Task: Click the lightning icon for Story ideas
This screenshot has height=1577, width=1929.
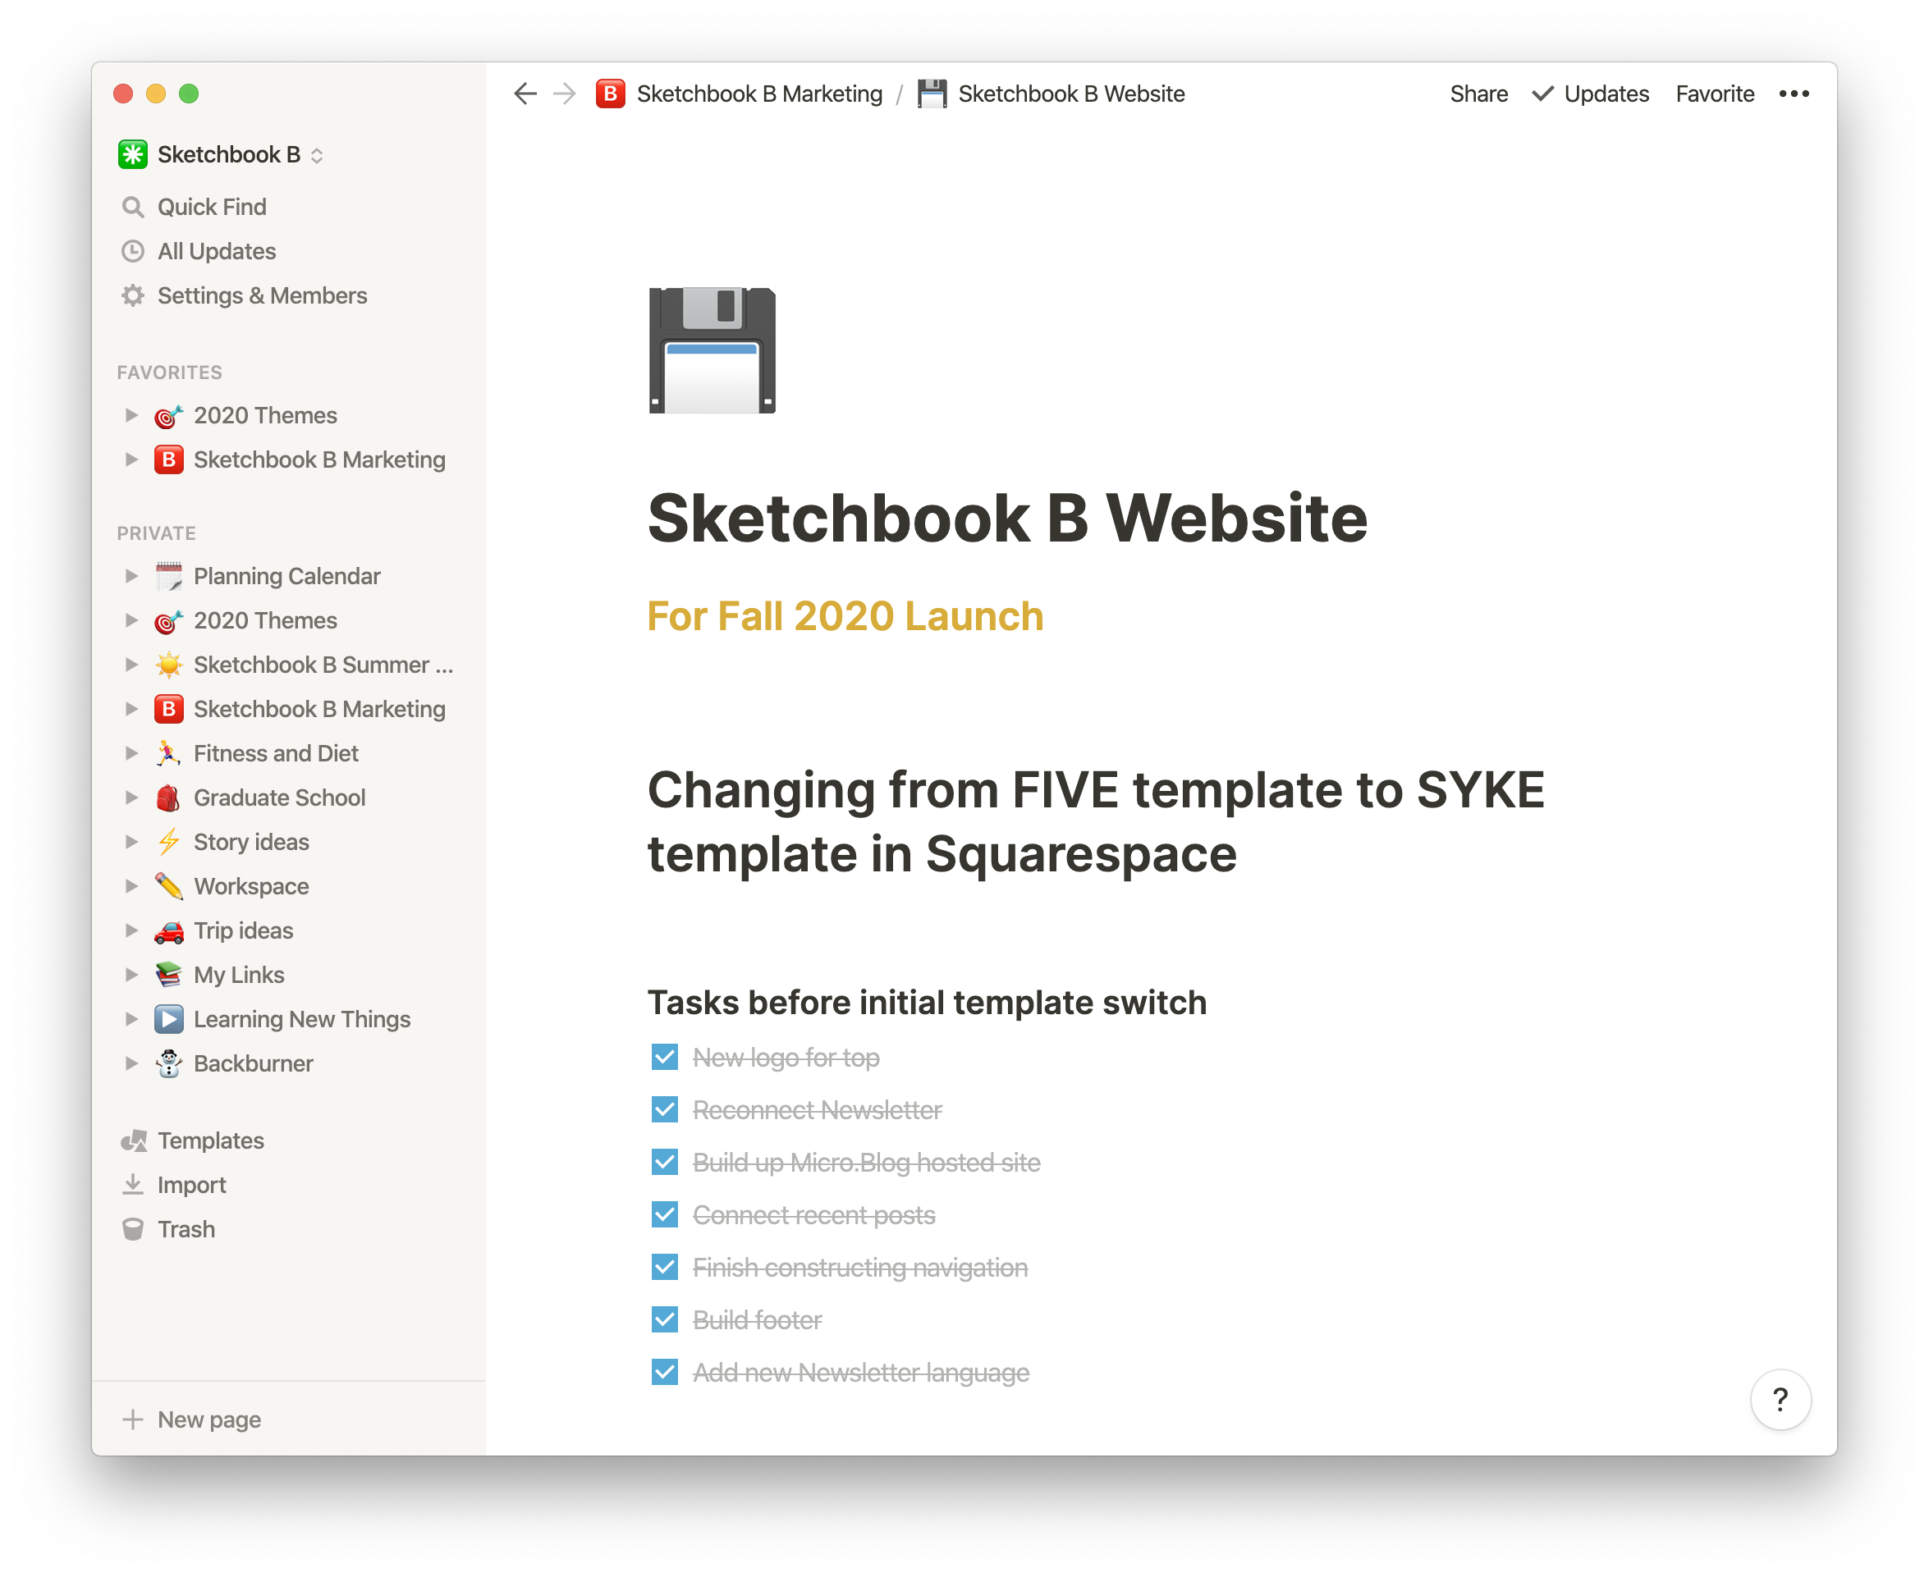Action: pyautogui.click(x=169, y=842)
